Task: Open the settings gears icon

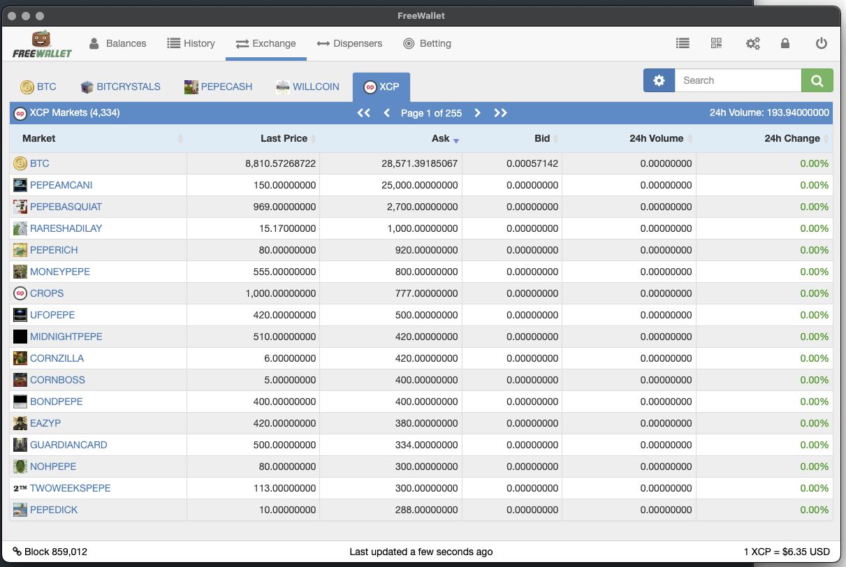Action: coord(752,43)
